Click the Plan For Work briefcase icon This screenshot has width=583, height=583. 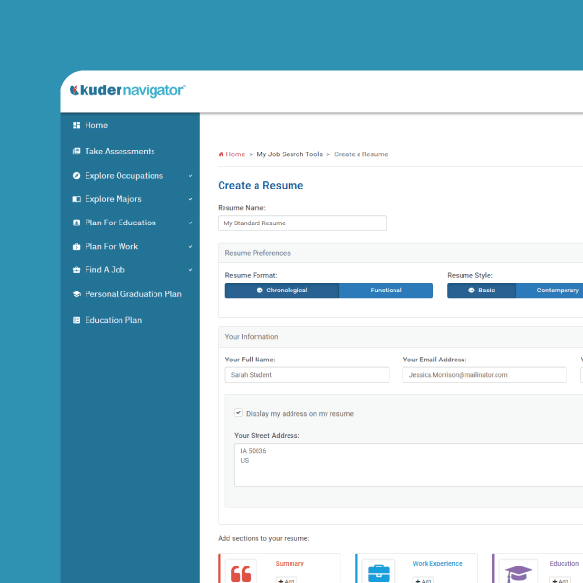coord(76,246)
